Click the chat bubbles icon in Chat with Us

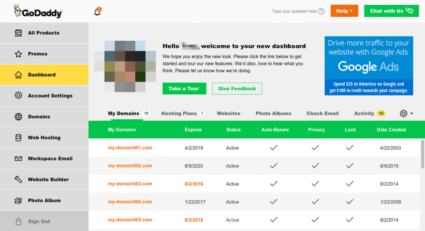point(409,11)
